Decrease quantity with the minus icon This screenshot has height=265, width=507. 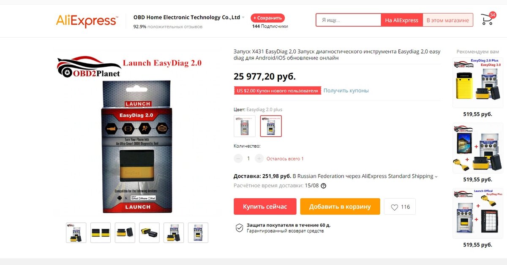238,159
